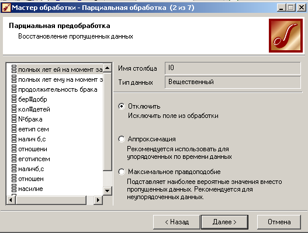
Task: Select the 'бер#добр' column
Action: point(33,99)
